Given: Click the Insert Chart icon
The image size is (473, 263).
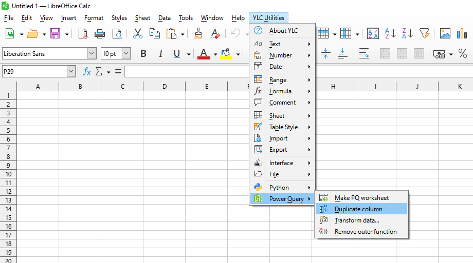Looking at the screenshot, I should [x=462, y=33].
